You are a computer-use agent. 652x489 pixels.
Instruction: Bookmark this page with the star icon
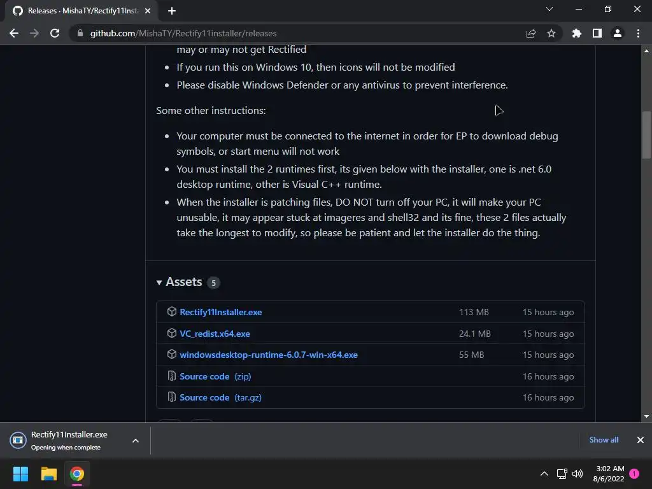551,33
